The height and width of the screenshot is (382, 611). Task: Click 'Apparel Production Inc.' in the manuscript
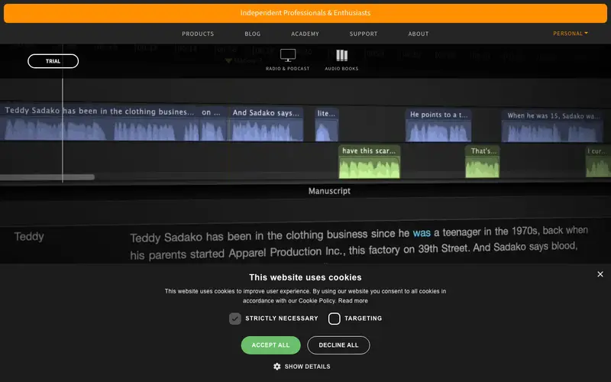pyautogui.click(x=287, y=252)
